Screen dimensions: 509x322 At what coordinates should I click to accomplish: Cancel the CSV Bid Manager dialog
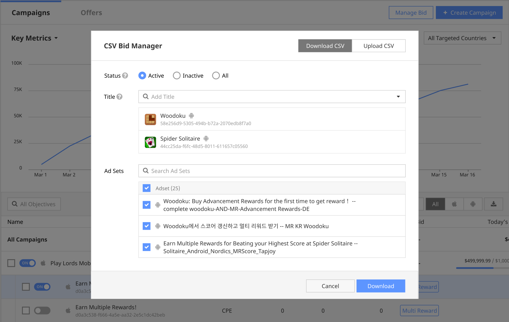pyautogui.click(x=330, y=286)
